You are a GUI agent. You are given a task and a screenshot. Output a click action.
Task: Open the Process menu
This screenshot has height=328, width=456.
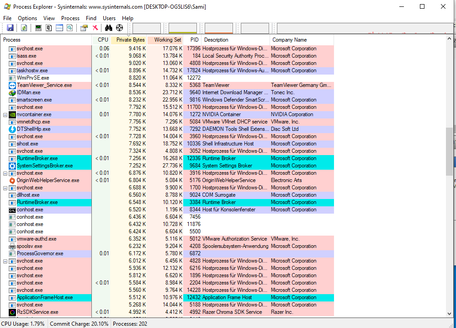coord(70,18)
